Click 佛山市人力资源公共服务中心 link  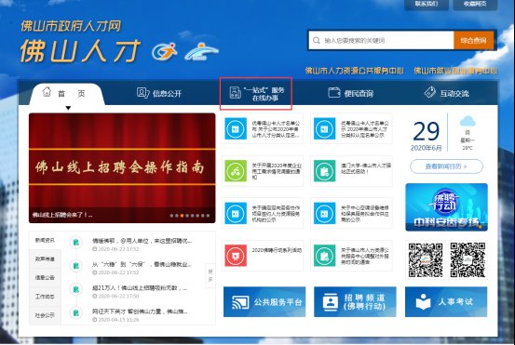tap(355, 71)
